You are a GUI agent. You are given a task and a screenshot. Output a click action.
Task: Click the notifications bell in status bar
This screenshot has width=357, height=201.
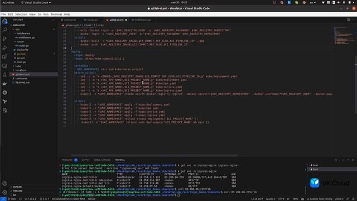coord(354,199)
